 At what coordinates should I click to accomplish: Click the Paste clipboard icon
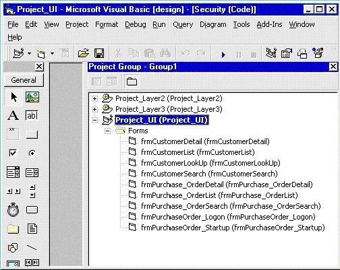click(x=150, y=53)
